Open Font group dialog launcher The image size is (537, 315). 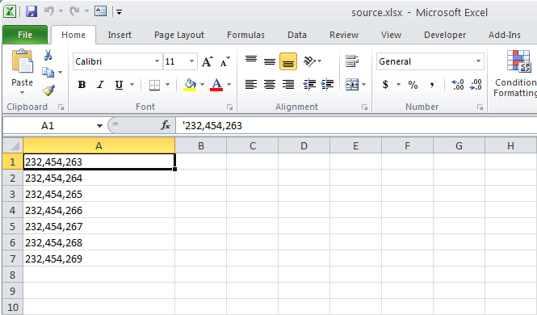229,107
